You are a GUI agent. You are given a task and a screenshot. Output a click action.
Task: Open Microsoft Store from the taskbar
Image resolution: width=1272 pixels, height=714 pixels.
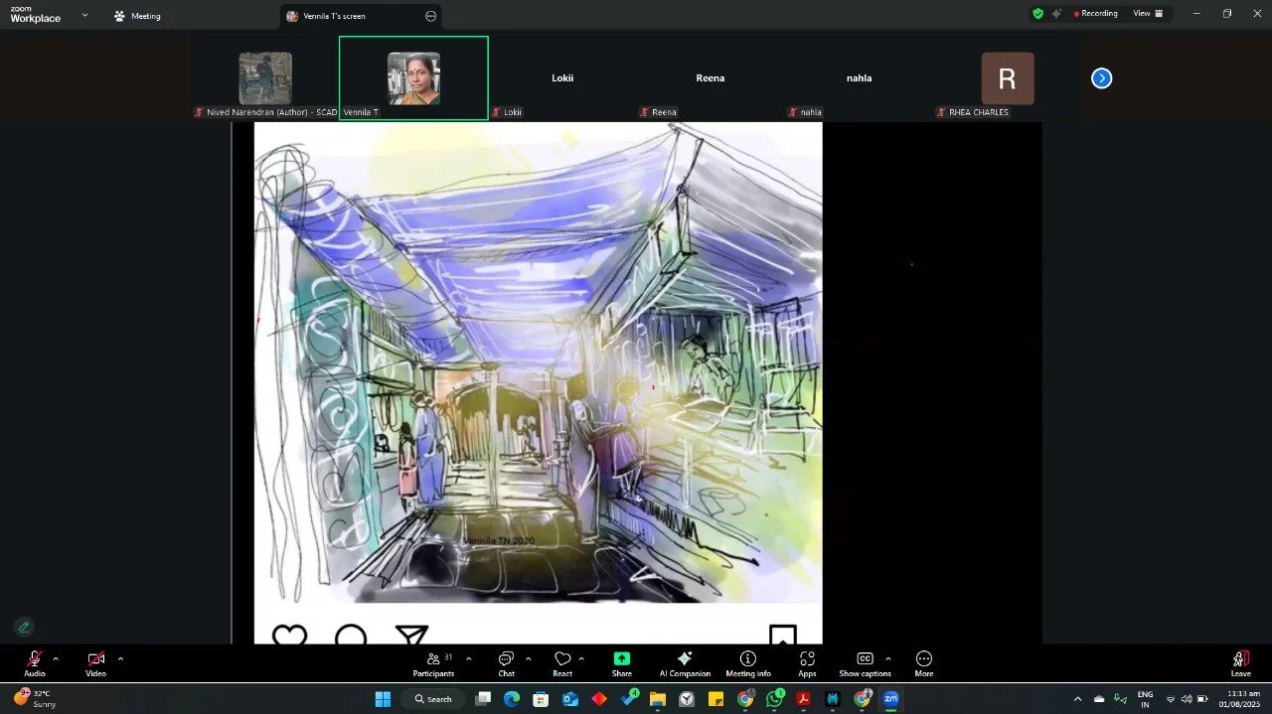(x=541, y=699)
